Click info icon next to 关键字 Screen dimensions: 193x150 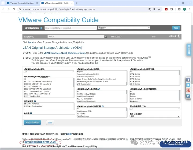tap(31, 113)
